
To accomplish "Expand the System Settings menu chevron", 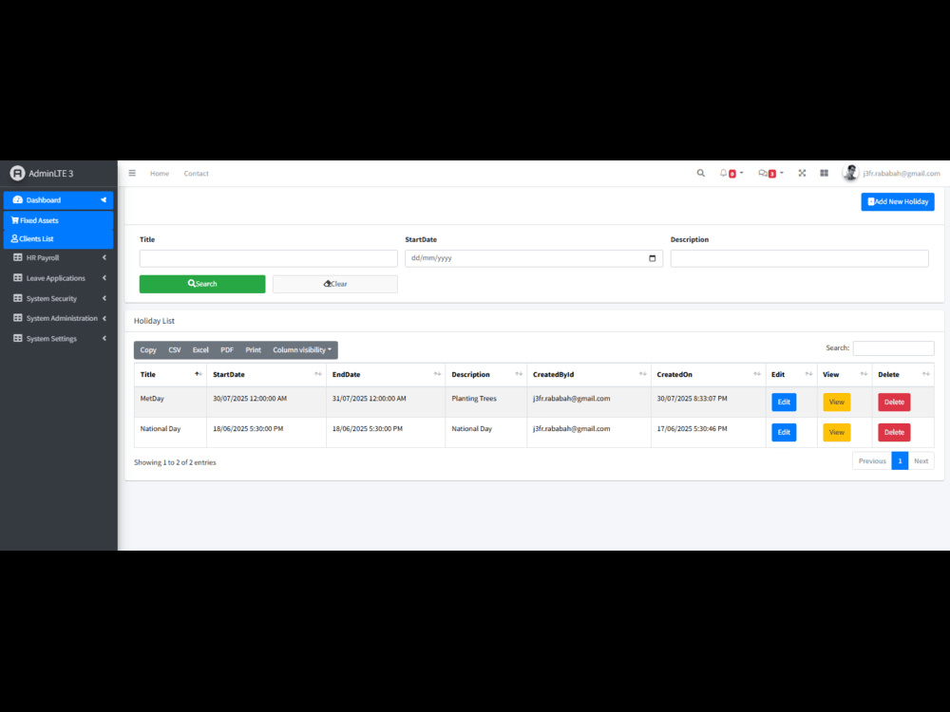I will [x=104, y=339].
